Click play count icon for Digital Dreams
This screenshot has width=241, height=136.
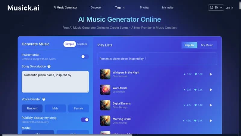click(x=184, y=105)
